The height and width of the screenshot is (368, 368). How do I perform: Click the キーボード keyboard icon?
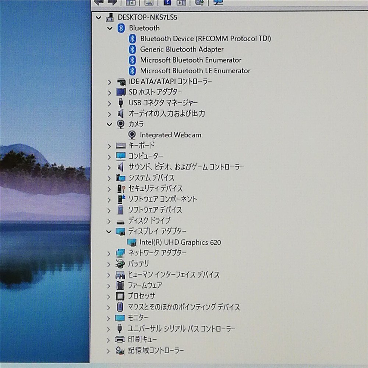121,146
